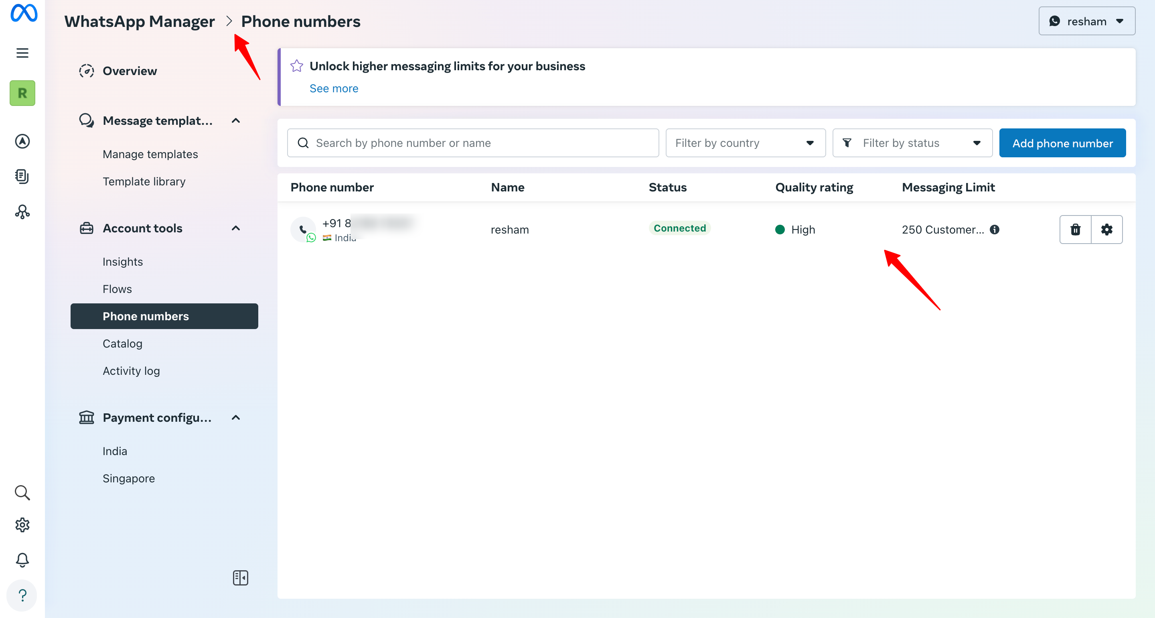Open the settings gear in left rail

tap(22, 524)
